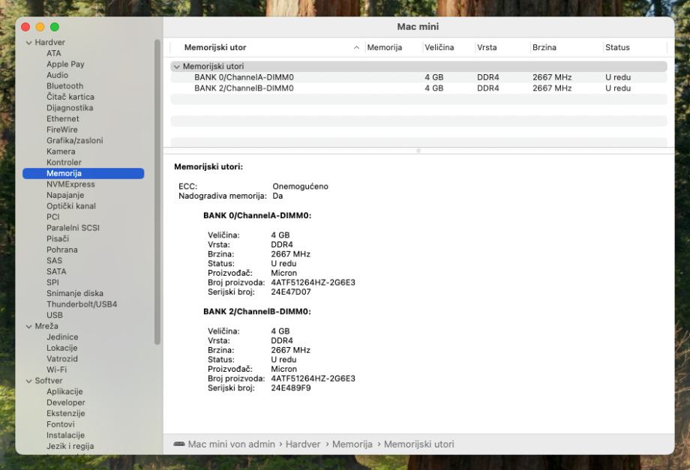Collapse the Hardver section in sidebar
This screenshot has width=690, height=470.
[29, 43]
